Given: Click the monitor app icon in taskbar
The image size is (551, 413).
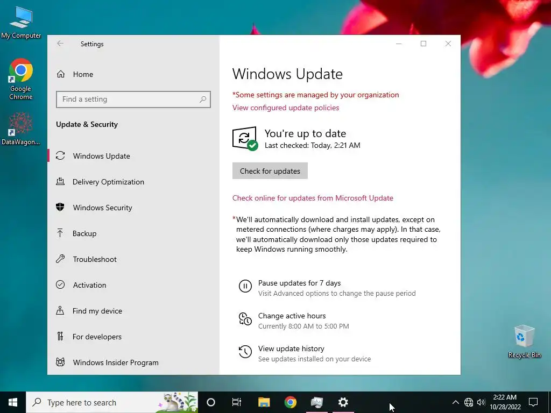Looking at the screenshot, I should coord(316,402).
